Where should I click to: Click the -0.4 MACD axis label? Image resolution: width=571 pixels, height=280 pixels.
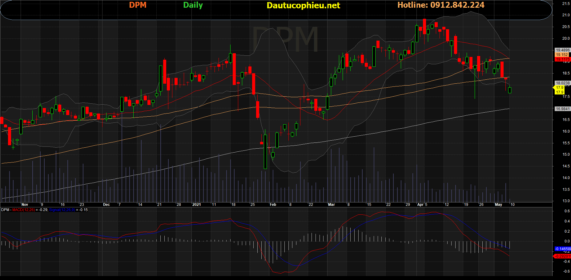point(566,262)
